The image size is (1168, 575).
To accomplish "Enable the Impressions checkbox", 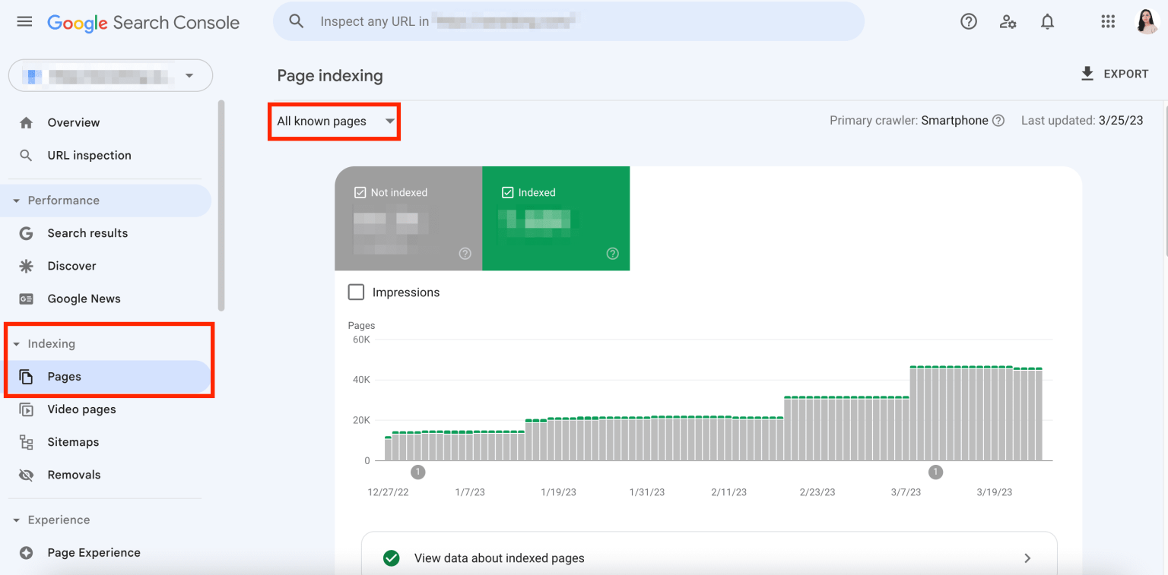I will click(x=356, y=292).
